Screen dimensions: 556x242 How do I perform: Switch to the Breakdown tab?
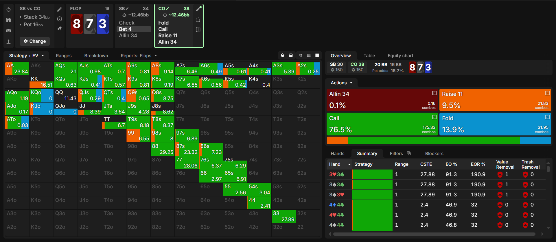coord(96,55)
